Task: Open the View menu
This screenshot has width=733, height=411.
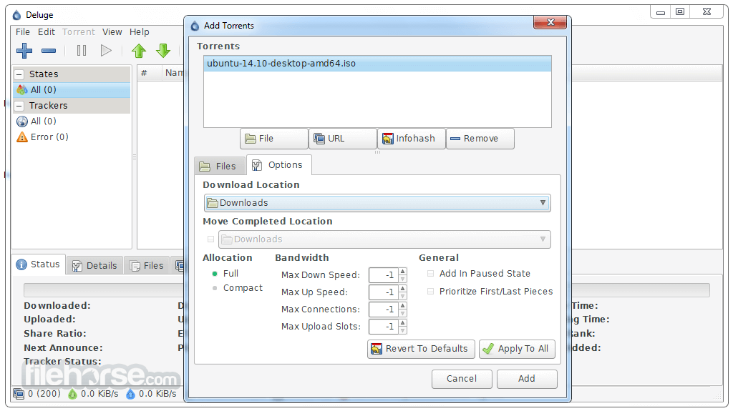Action: [112, 31]
